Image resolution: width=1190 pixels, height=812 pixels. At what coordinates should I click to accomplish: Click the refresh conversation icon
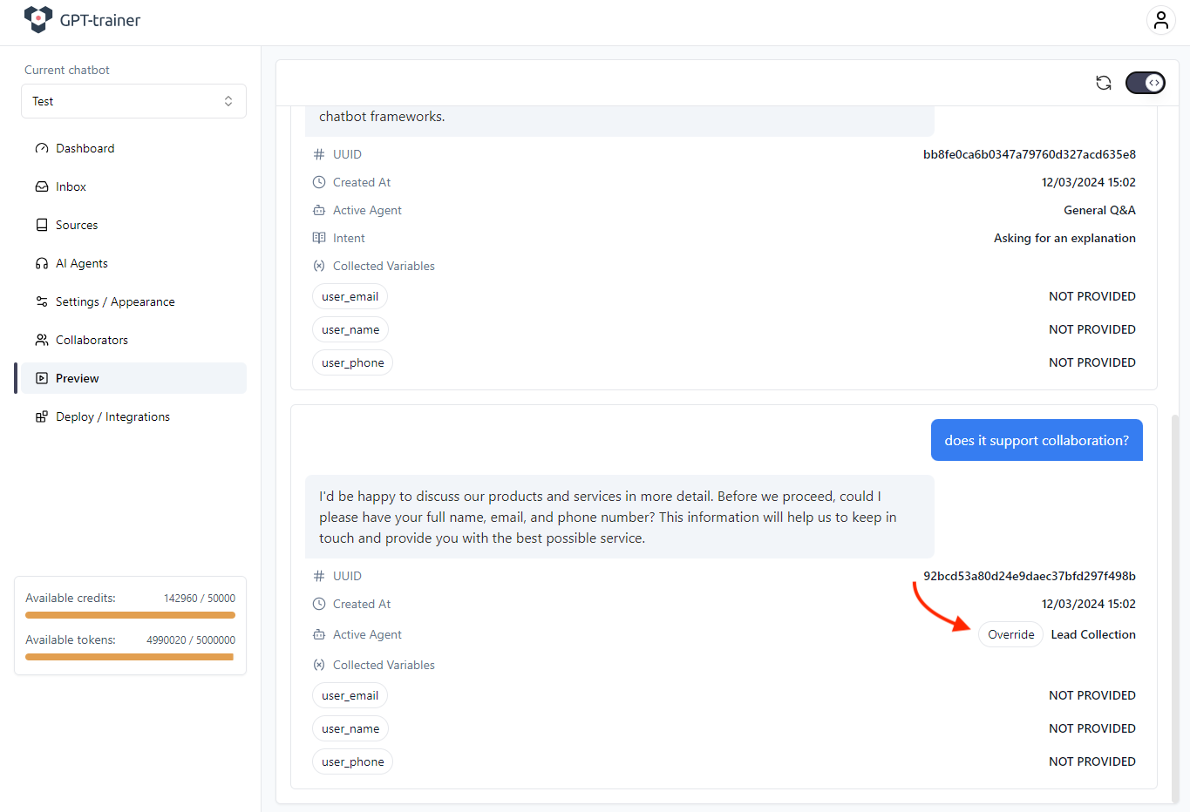[1104, 83]
